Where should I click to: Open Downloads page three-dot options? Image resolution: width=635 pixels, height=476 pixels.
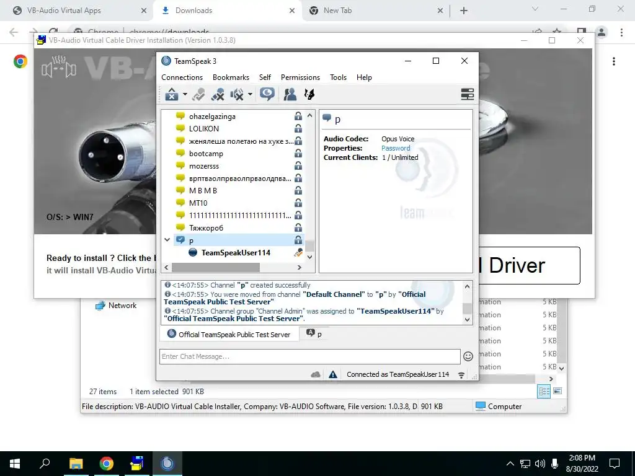click(614, 61)
